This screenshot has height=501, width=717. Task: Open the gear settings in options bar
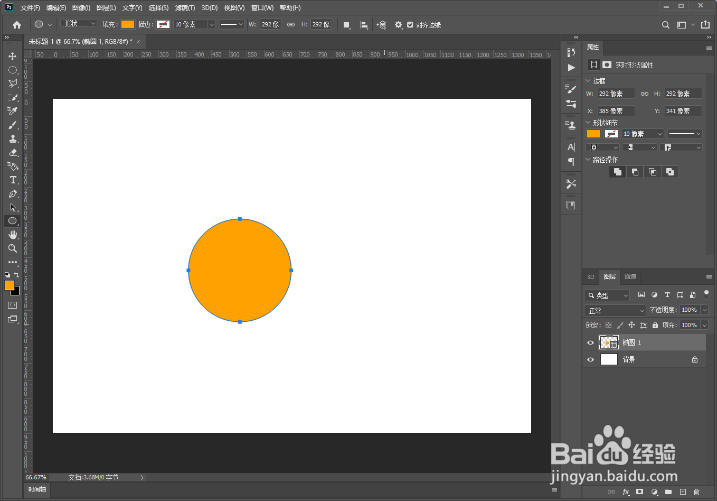[399, 25]
